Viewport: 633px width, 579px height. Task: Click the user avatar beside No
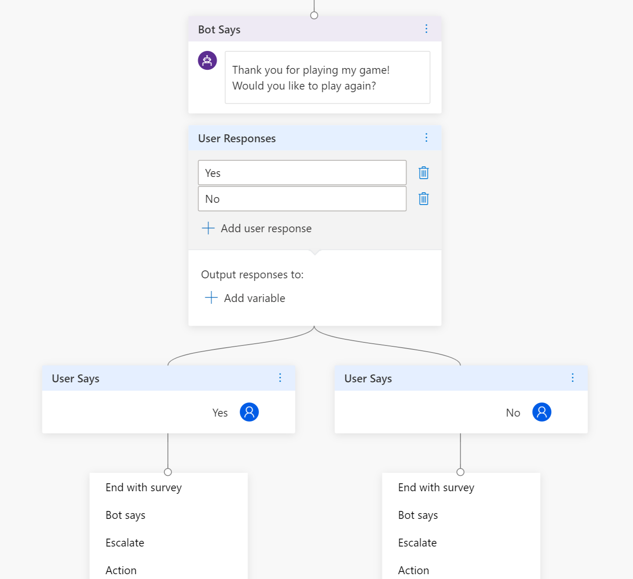point(542,412)
